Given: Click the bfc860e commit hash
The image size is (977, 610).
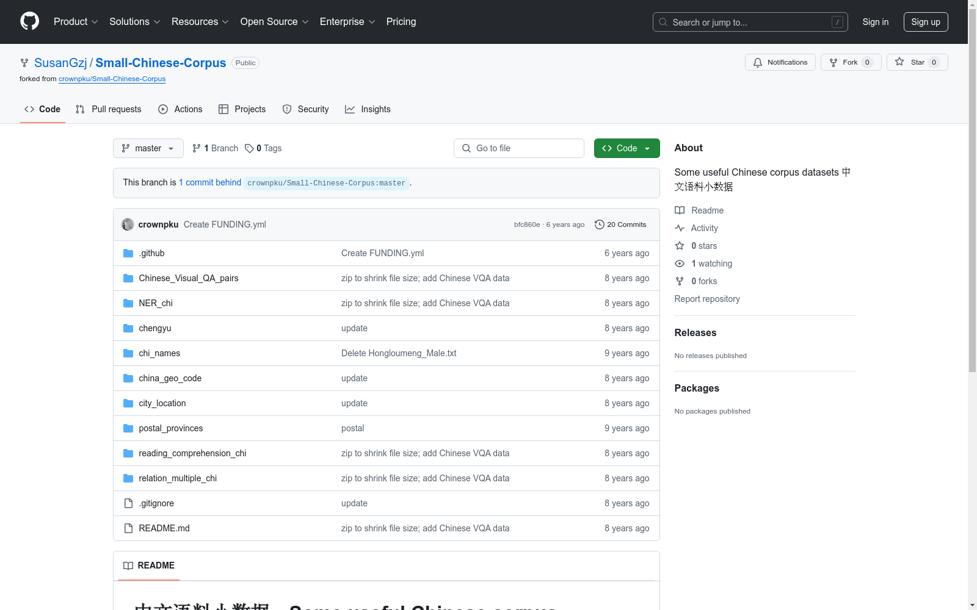Looking at the screenshot, I should tap(527, 224).
